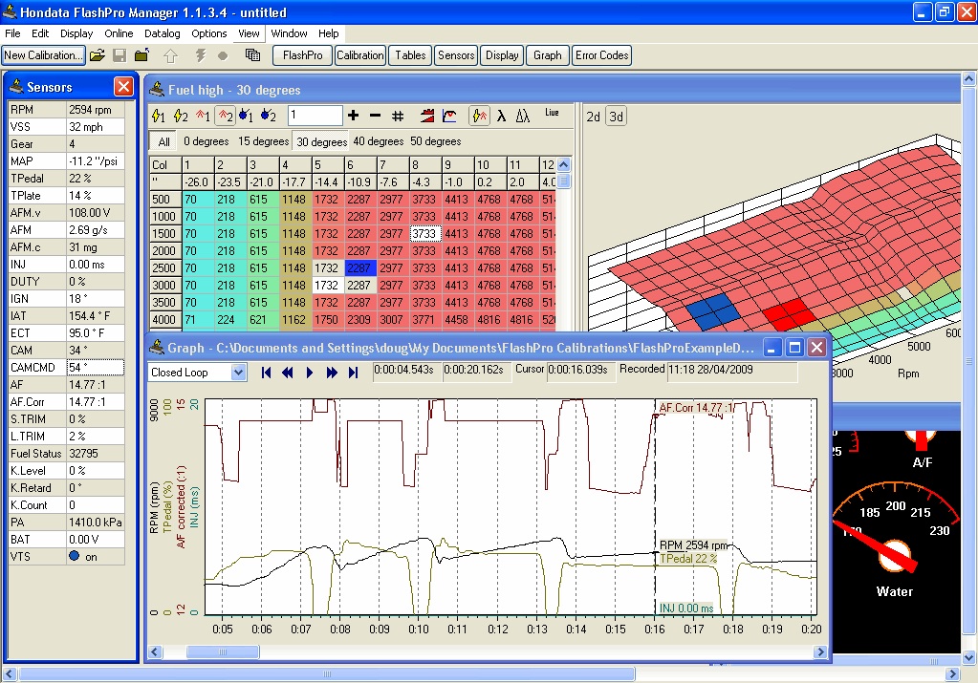Click the hash set value icon
This screenshot has width=978, height=683.
(398, 116)
